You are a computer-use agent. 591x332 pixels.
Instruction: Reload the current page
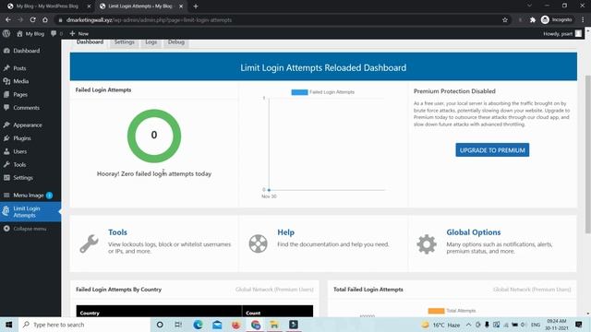click(33, 19)
